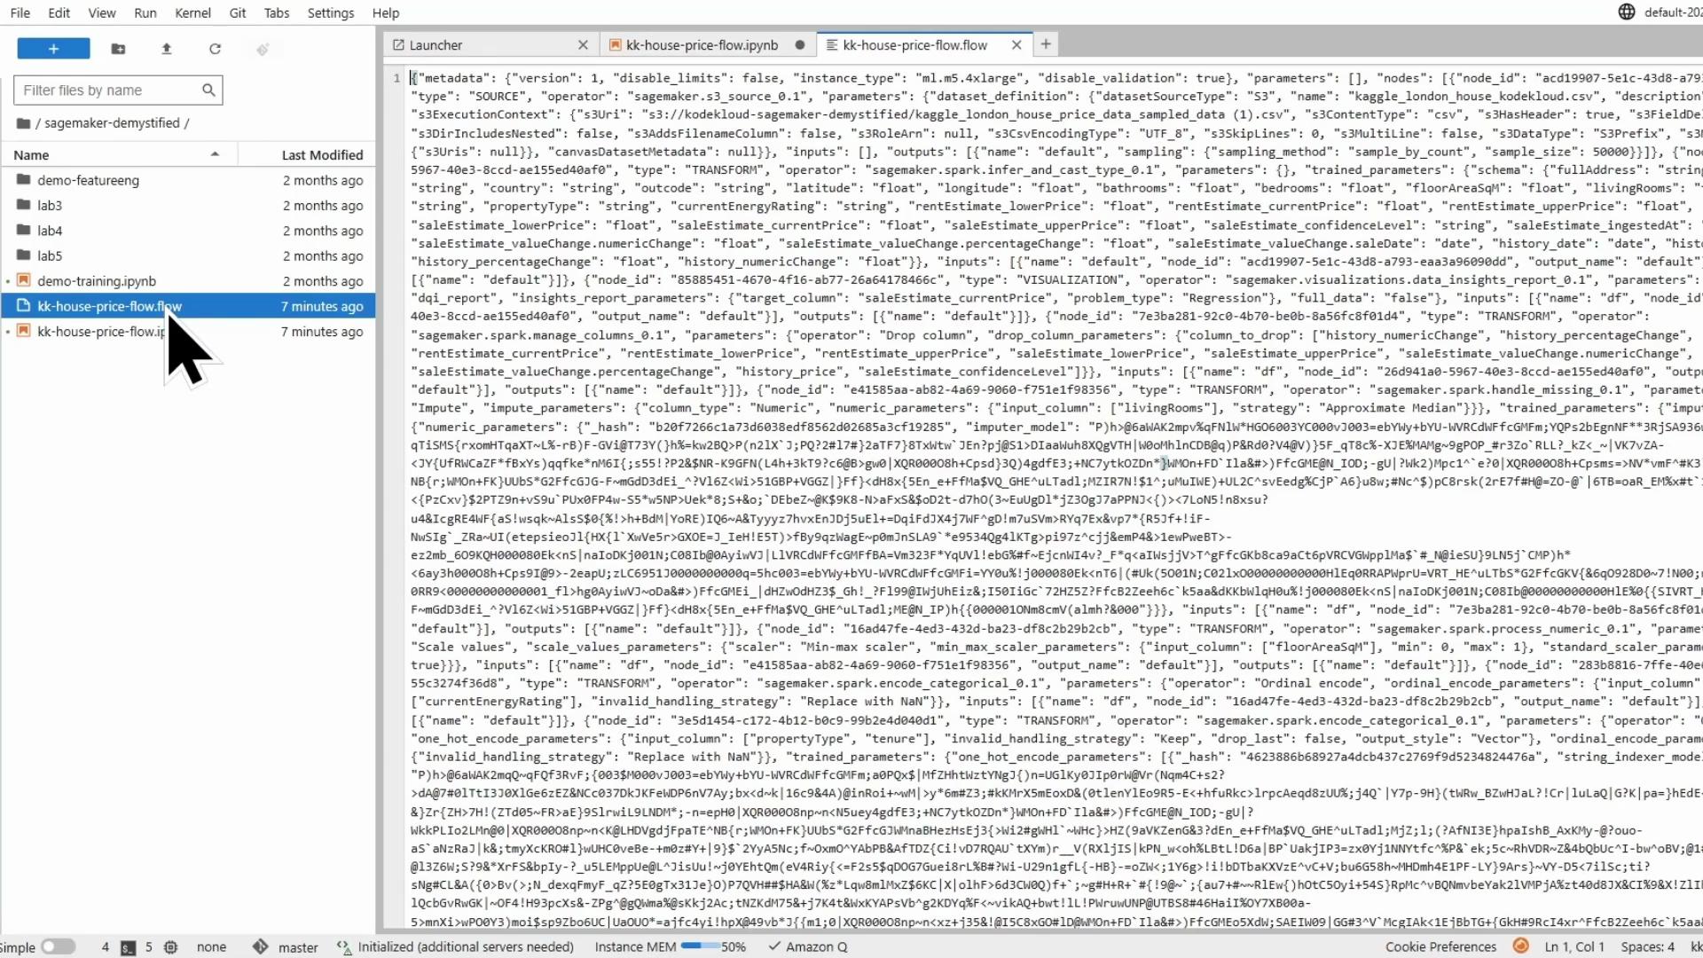Select kk-house-price-flow.flow file in list
Image resolution: width=1703 pixels, height=958 pixels.
pos(188,306)
